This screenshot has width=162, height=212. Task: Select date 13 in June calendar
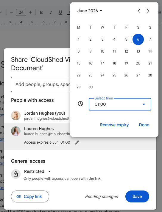coord(138,51)
